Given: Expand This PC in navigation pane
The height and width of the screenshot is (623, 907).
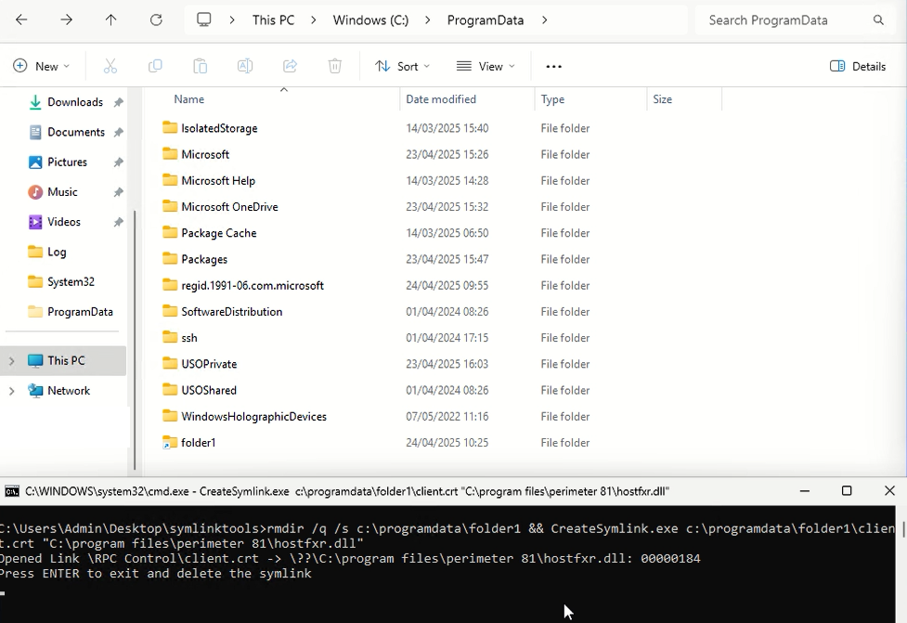Looking at the screenshot, I should (x=11, y=361).
